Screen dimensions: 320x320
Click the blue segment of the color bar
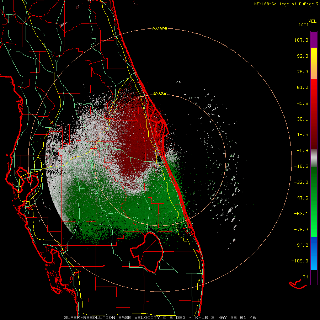click(x=314, y=254)
